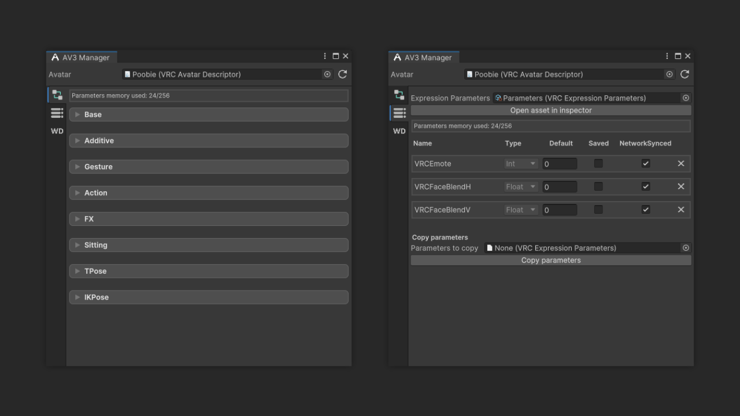Open Type dropdown for VRCFaceBlendH

pyautogui.click(x=521, y=187)
